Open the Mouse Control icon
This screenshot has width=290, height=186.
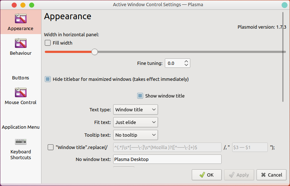click(x=20, y=92)
